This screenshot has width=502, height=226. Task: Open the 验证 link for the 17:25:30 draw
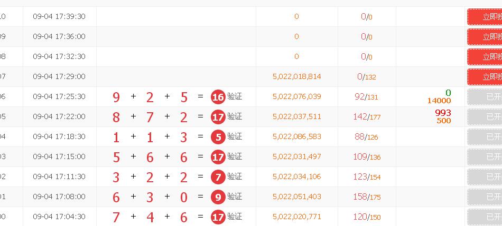click(x=235, y=97)
